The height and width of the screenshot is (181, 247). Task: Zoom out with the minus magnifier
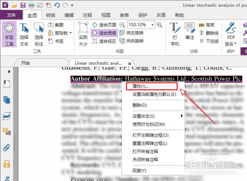(122, 25)
